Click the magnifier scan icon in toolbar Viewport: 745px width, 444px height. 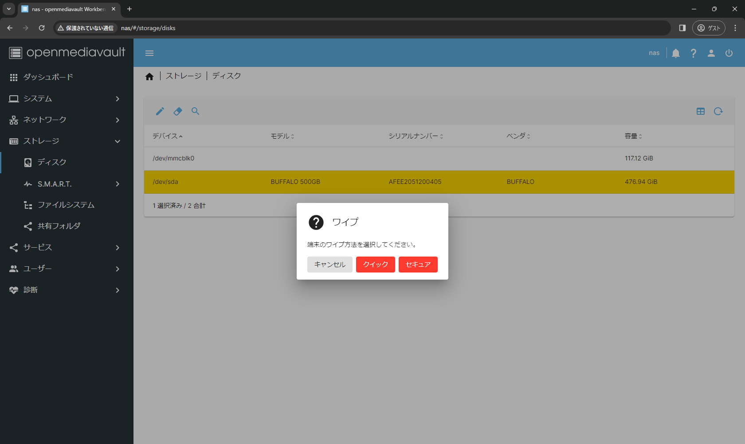click(x=196, y=111)
